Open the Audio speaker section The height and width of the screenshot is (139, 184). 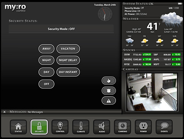pos(102,127)
